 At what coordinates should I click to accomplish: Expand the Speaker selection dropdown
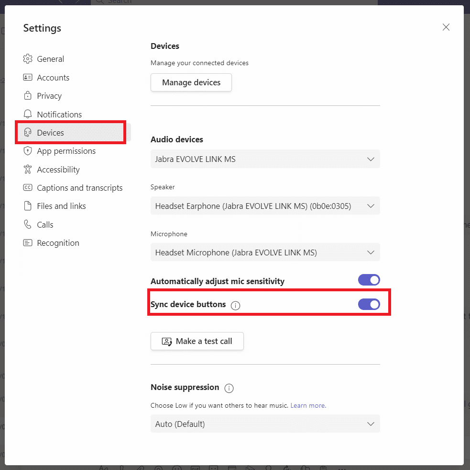[x=265, y=206]
